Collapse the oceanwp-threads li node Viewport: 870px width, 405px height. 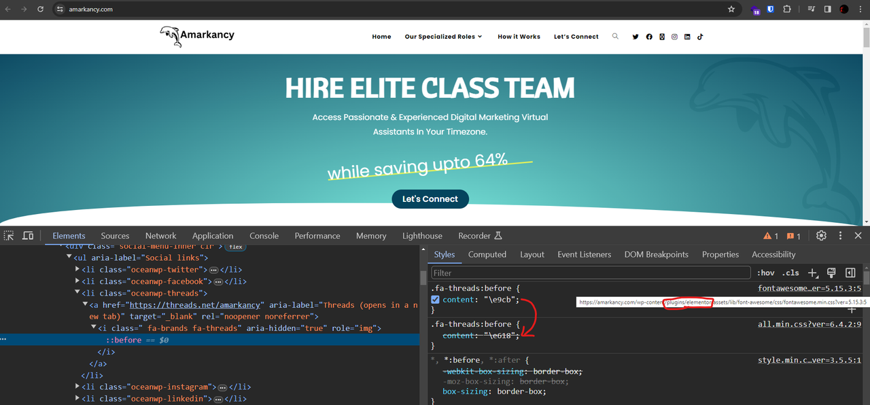point(77,293)
